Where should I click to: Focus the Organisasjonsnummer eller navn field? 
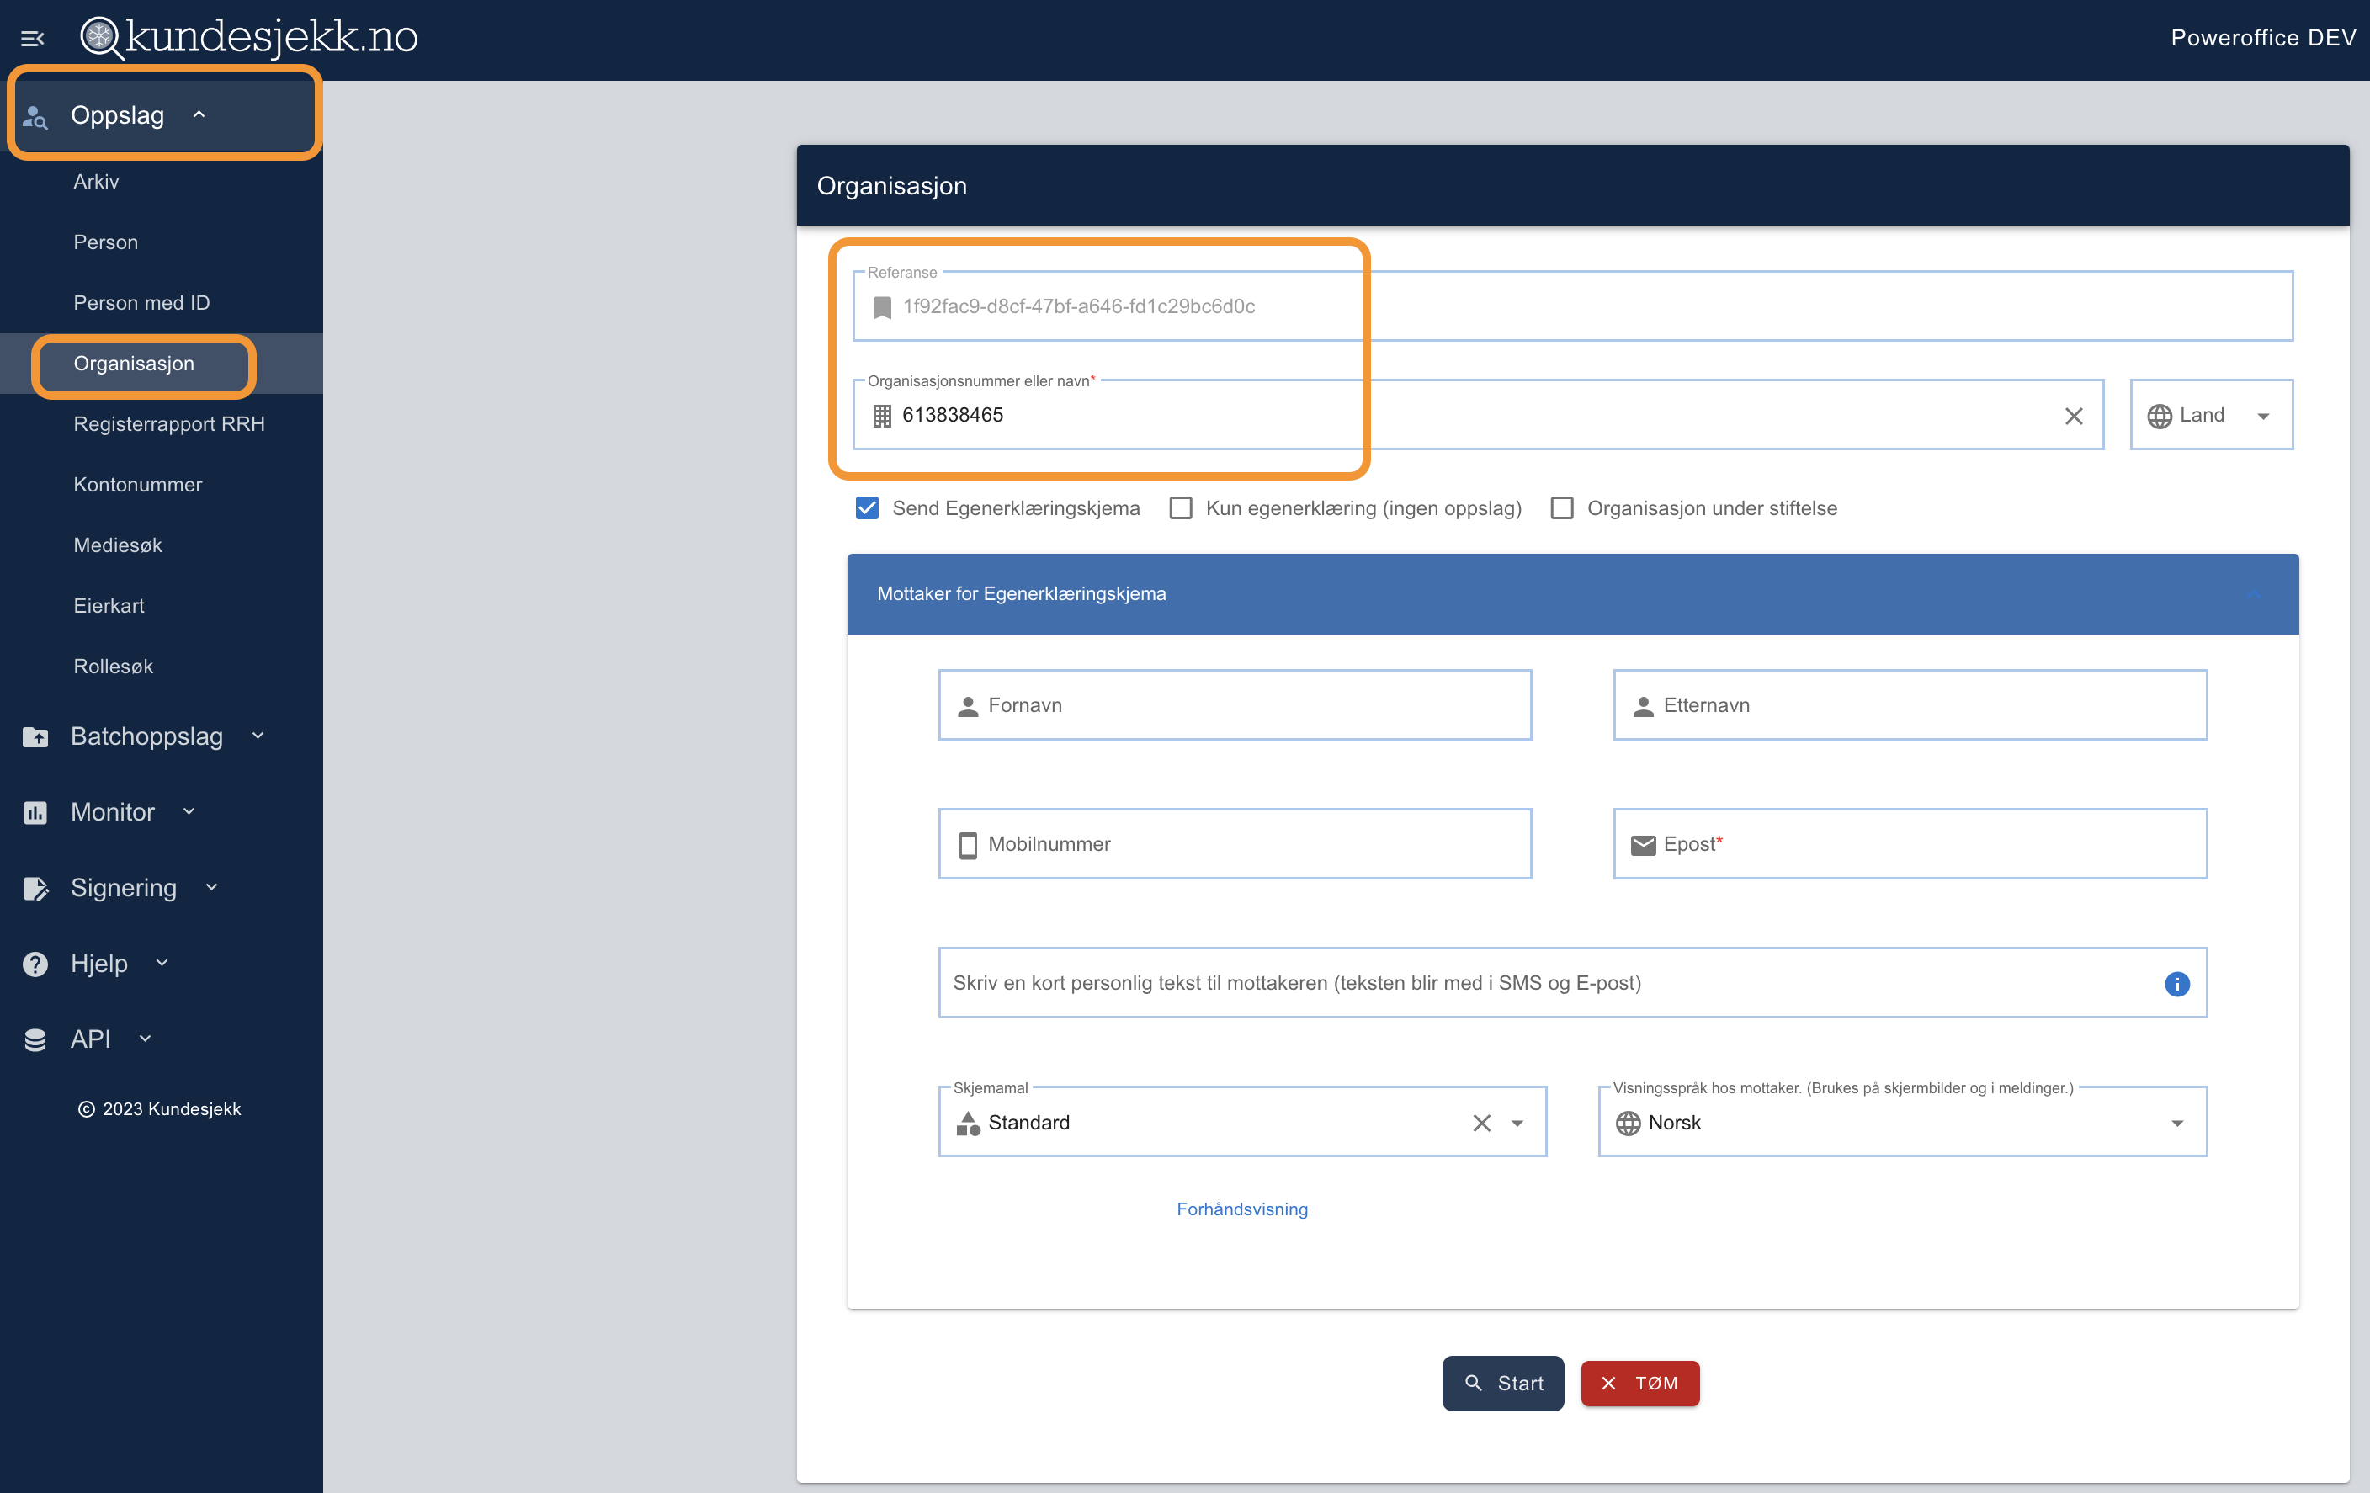tap(1477, 415)
